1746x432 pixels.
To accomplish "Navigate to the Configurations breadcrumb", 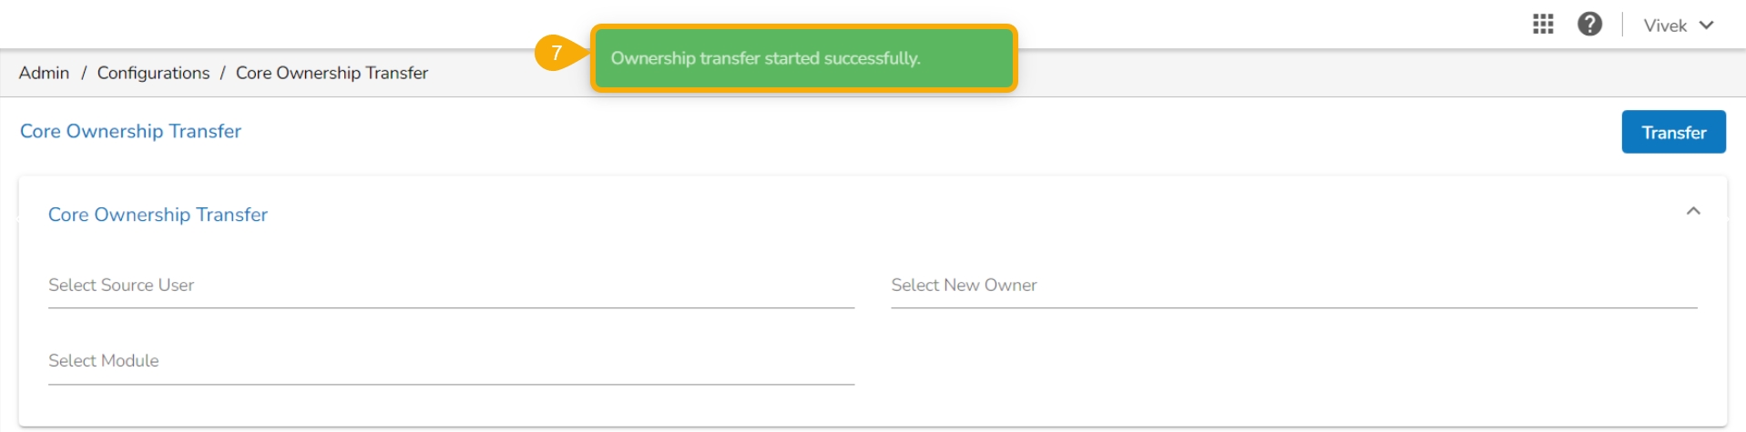I will point(153,73).
